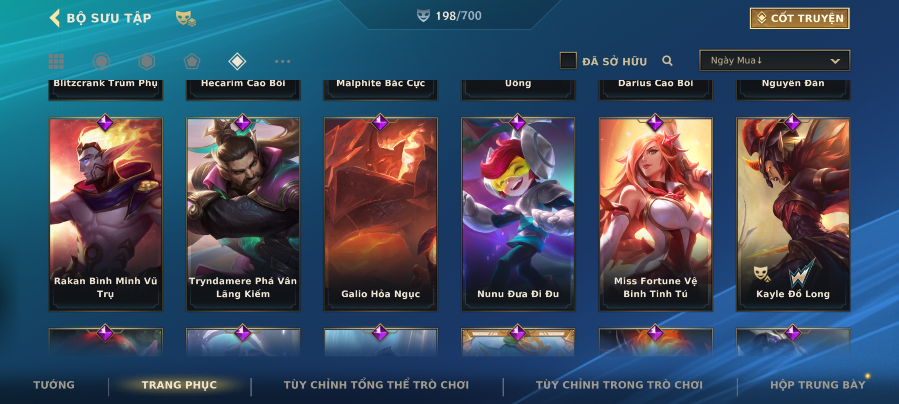The image size is (899, 404).
Task: Open the masks and coins icon
Action: click(186, 18)
